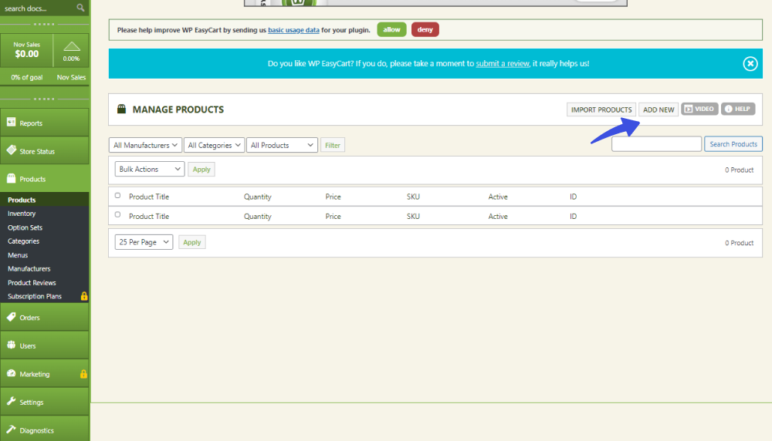Click the green allow button

click(x=391, y=29)
